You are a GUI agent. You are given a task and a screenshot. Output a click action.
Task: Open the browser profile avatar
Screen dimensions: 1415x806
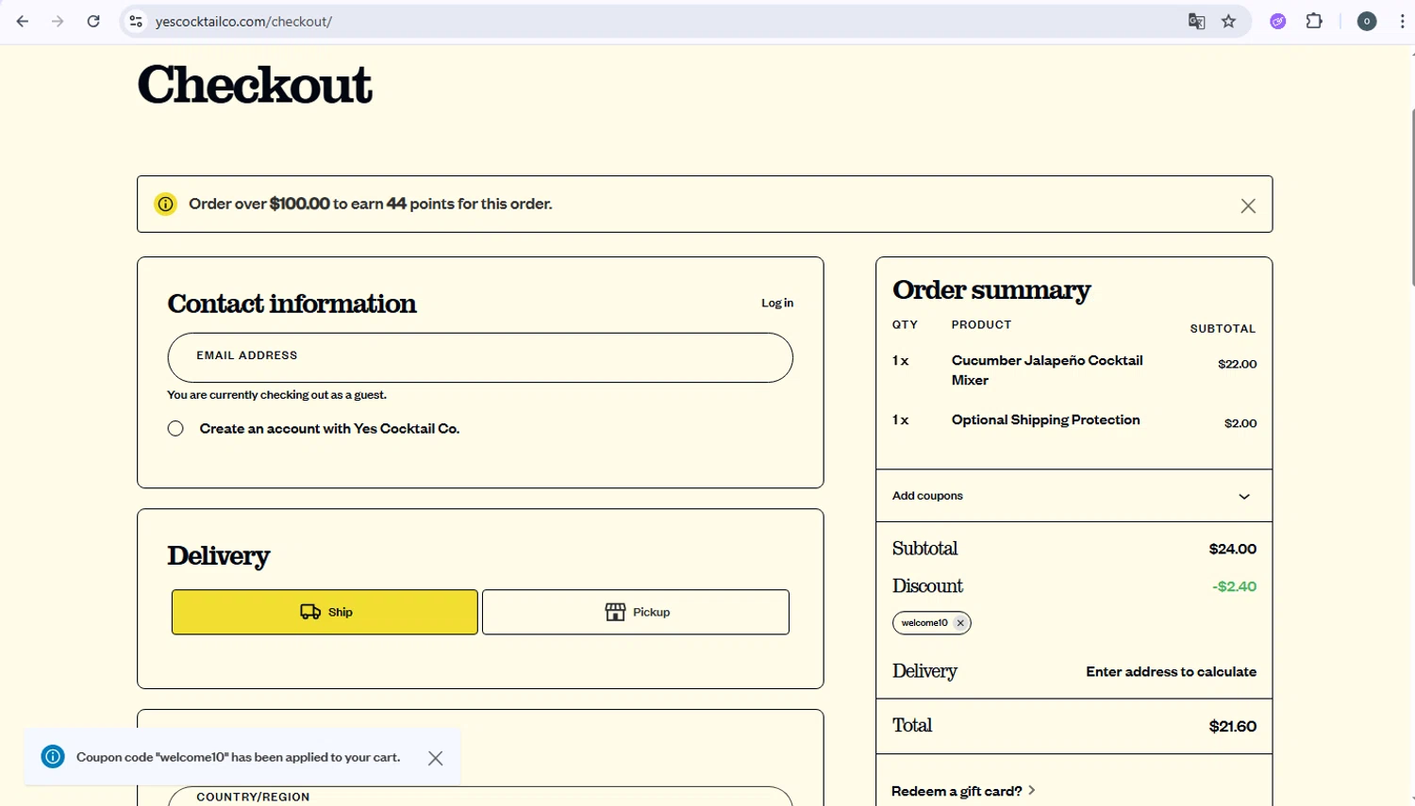[1366, 21]
